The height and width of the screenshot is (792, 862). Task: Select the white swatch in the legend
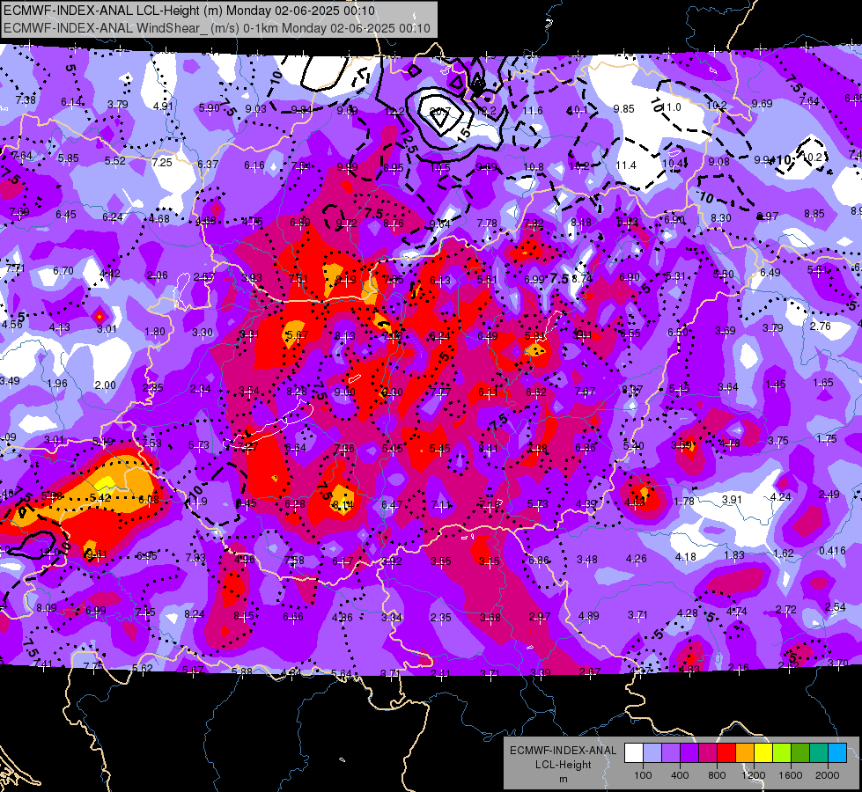tap(634, 752)
